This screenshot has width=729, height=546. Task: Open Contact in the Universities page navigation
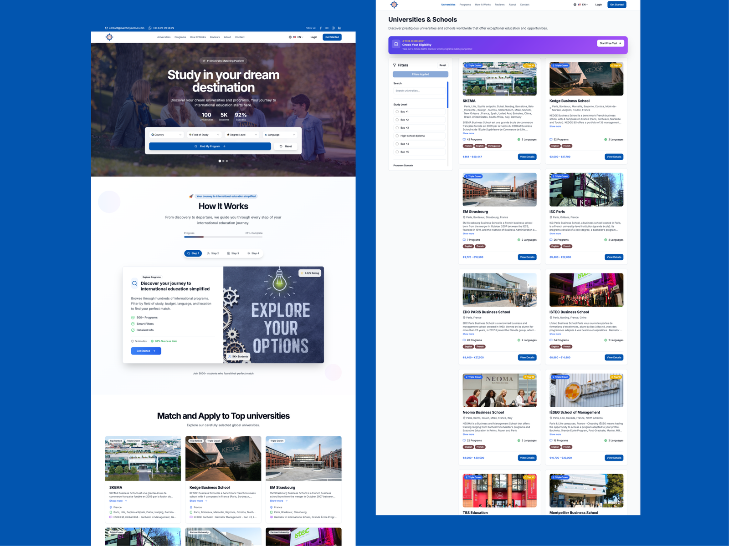525,5
